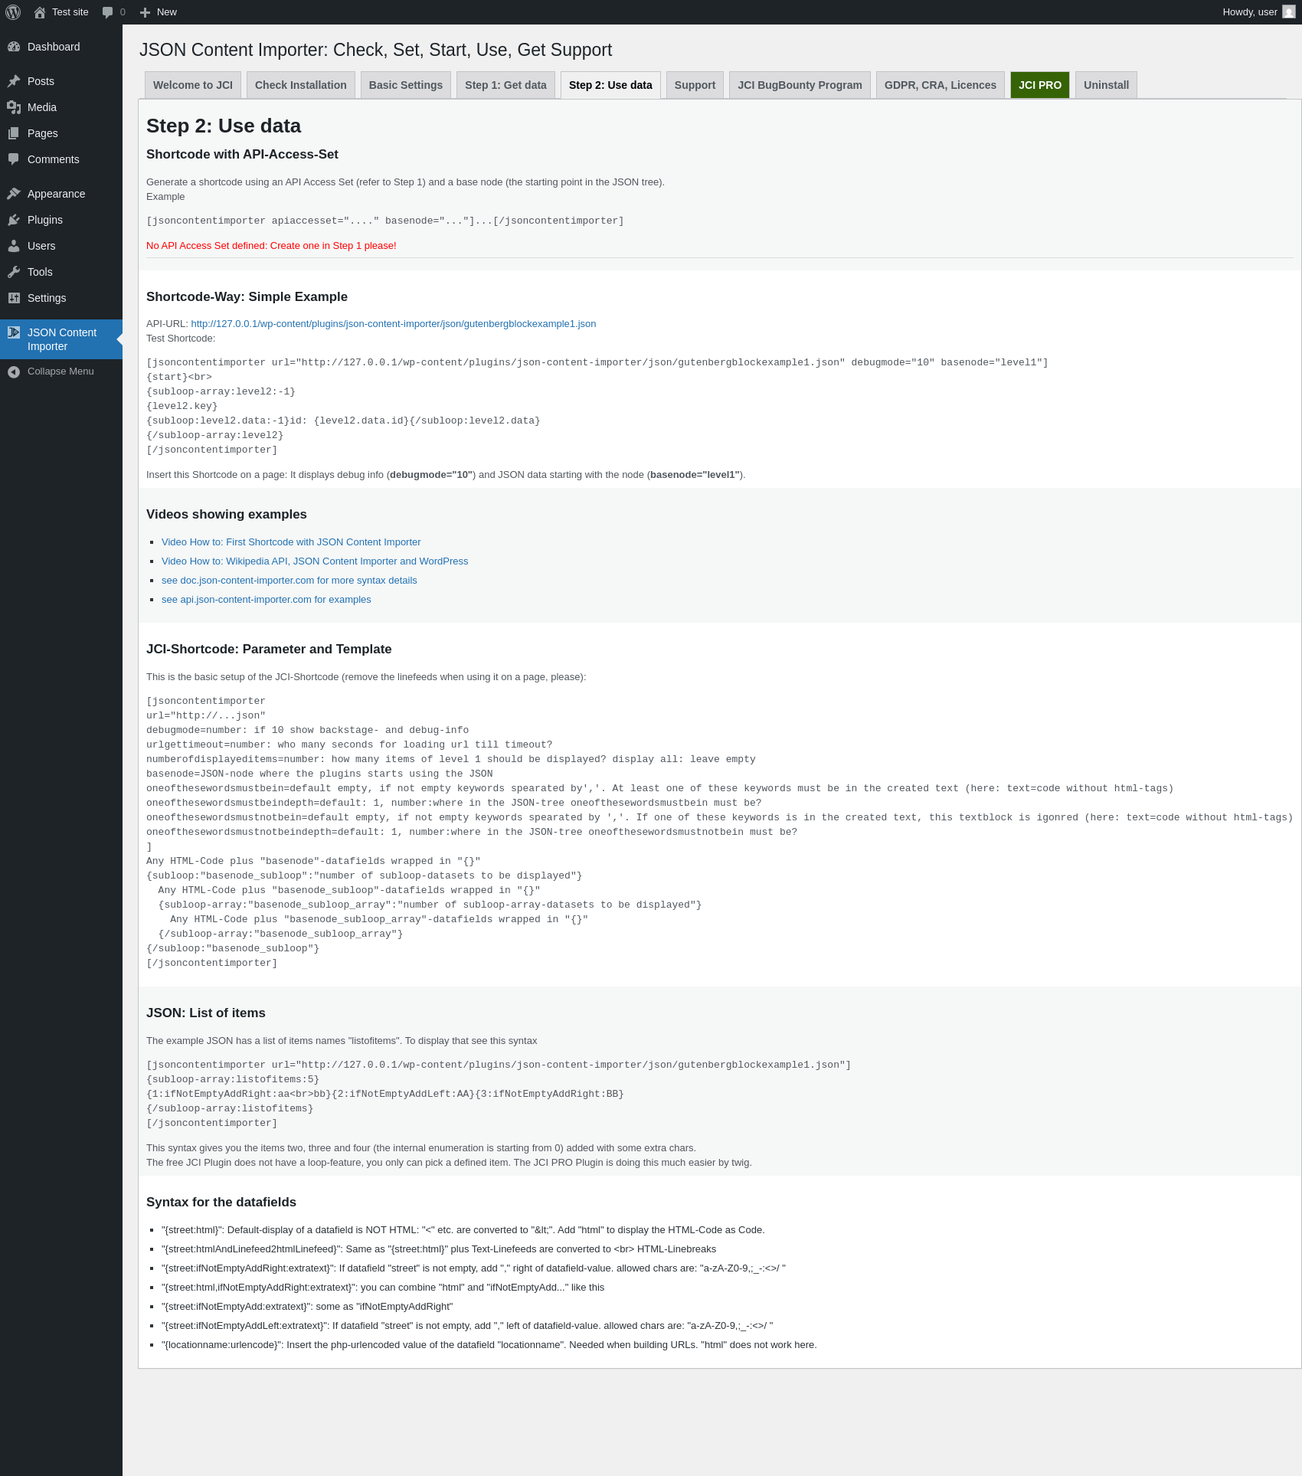The image size is (1302, 1476).
Task: Open the Tools wrench icon
Action: tap(14, 272)
